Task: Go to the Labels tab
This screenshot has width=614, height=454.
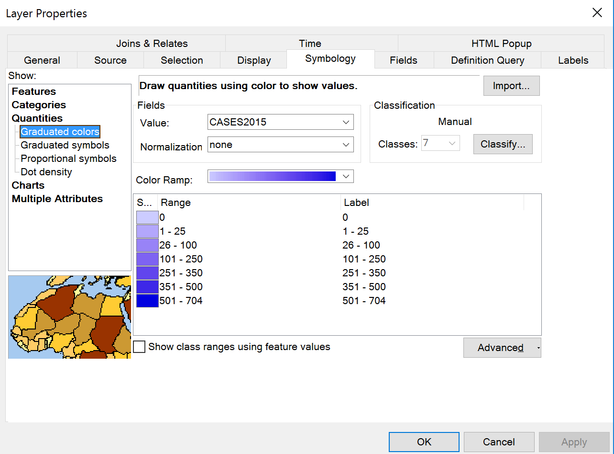Action: click(573, 60)
